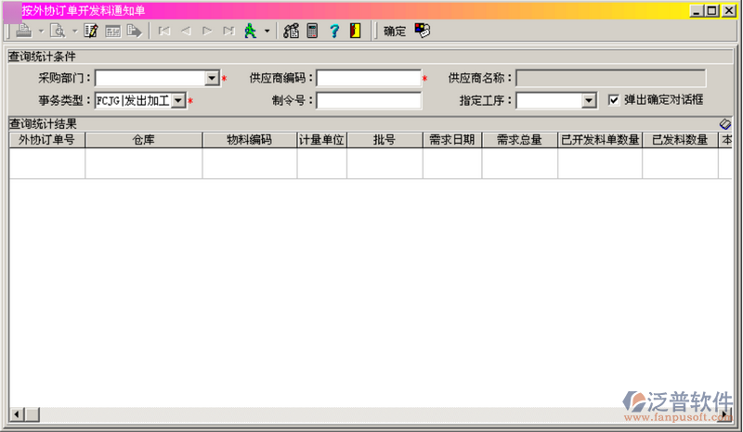Click the print preview magnifier icon

[x=58, y=32]
